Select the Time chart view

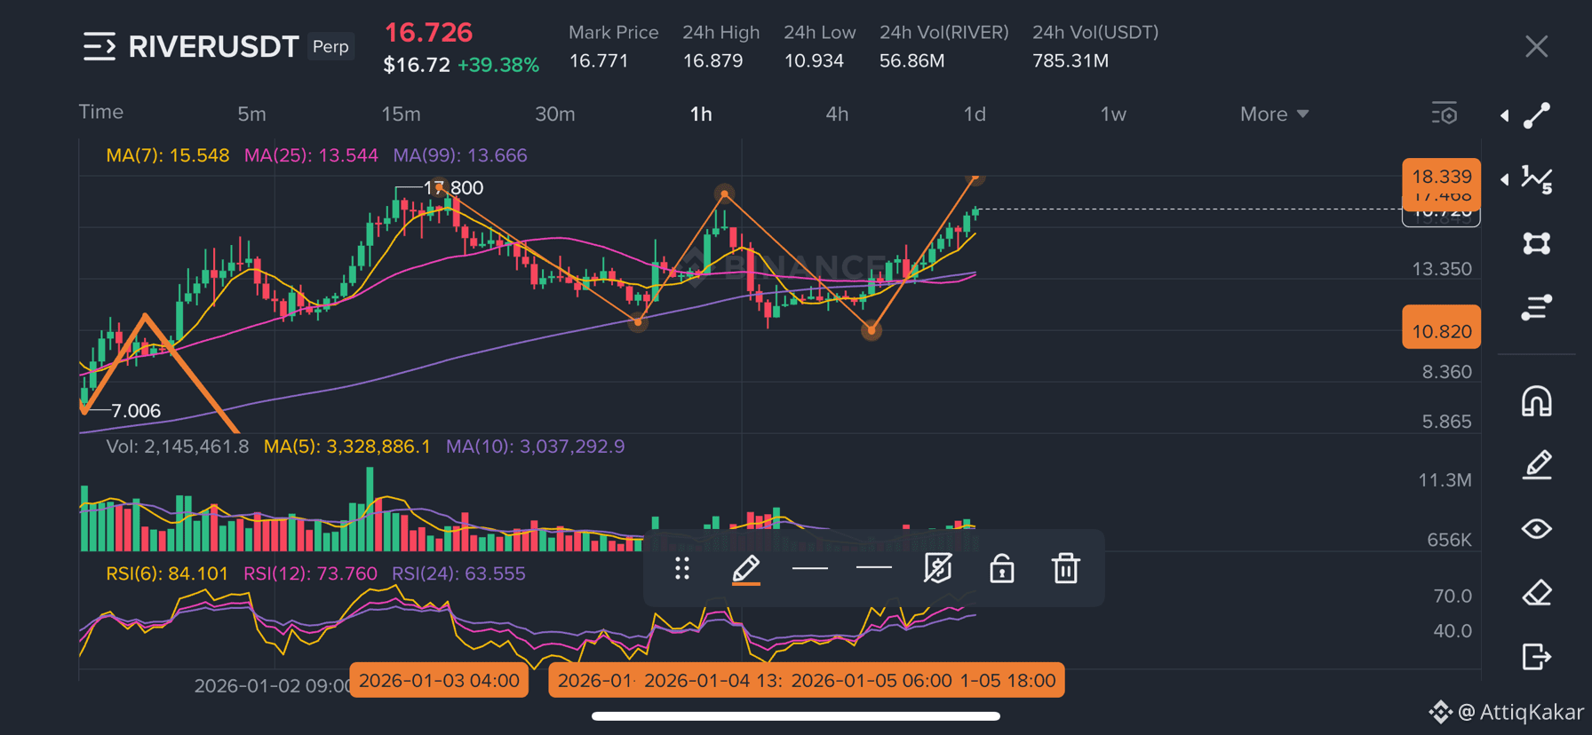pos(101,112)
